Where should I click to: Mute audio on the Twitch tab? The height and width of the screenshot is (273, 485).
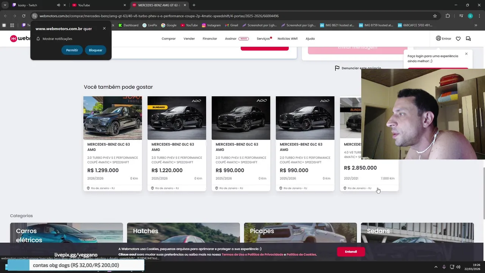coord(58,5)
